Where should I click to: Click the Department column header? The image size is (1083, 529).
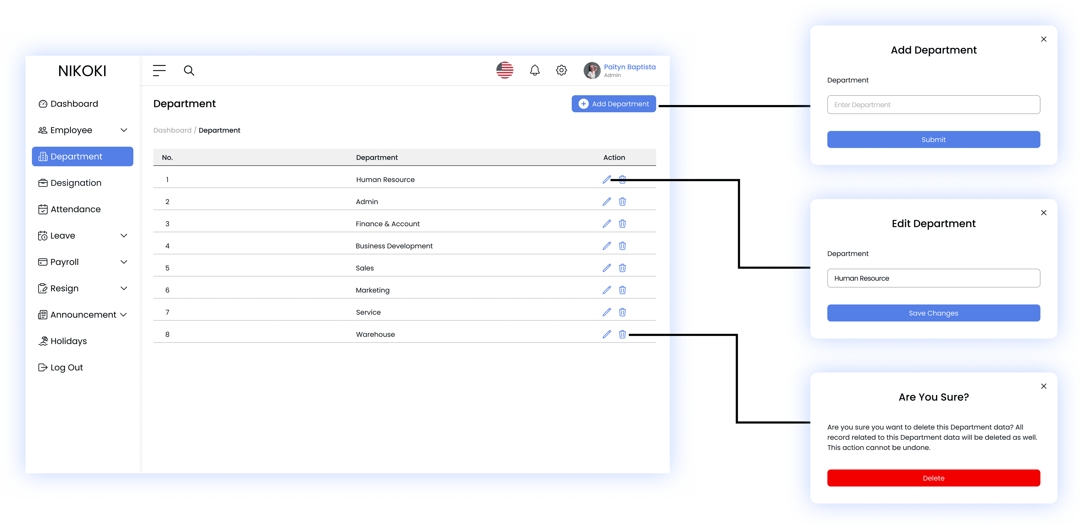[x=377, y=157]
